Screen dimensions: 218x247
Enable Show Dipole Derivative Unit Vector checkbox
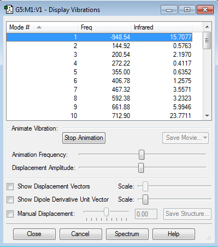tap(10, 199)
